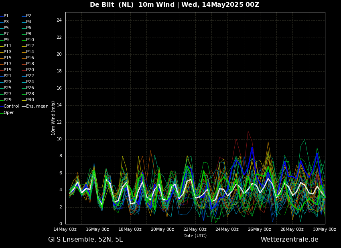Click the Oper legend label
This screenshot has width=341, height=248.
(8, 113)
